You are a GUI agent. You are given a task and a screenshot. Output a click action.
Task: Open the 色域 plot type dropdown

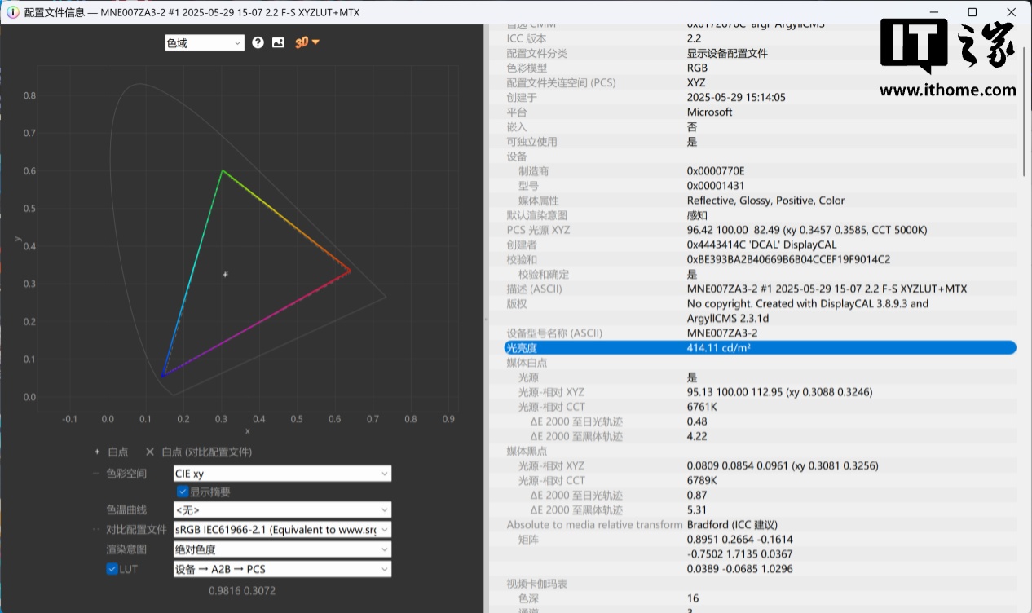[204, 43]
